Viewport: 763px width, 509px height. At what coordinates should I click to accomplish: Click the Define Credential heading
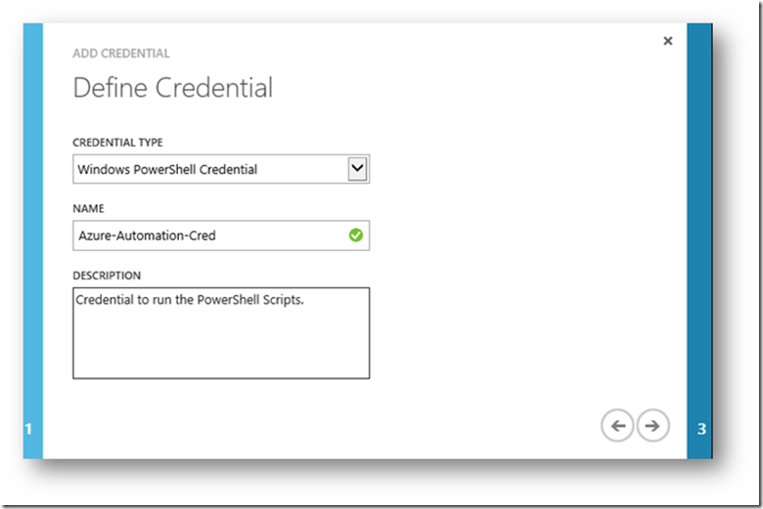(173, 89)
